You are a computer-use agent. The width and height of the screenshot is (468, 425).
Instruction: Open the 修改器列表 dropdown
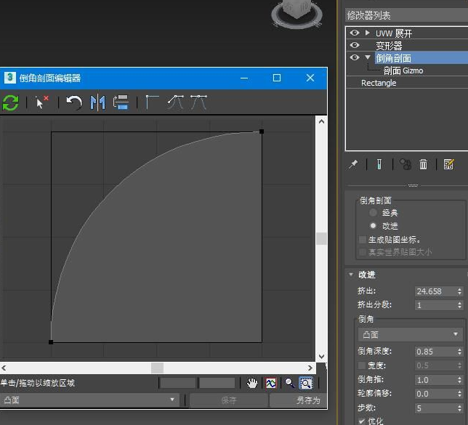[x=406, y=15]
